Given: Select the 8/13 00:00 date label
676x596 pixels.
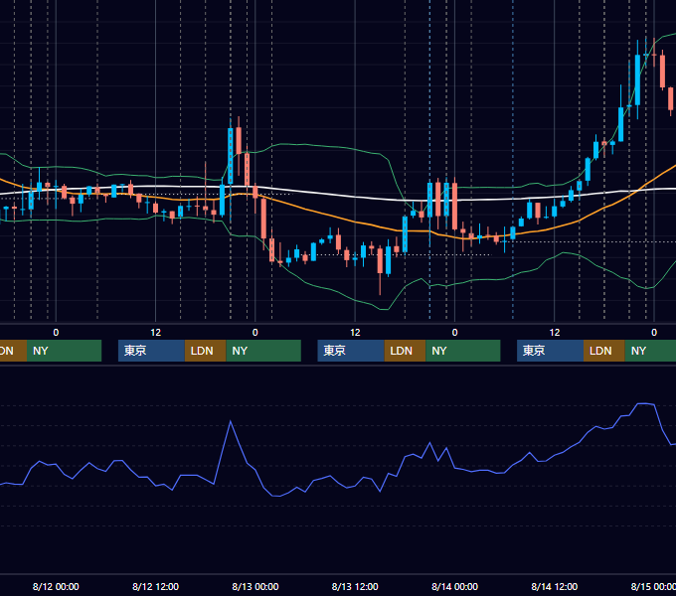Looking at the screenshot, I should click(x=255, y=586).
